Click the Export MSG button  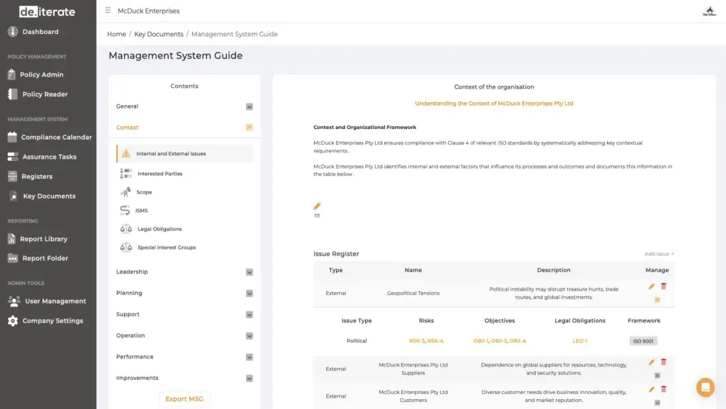pyautogui.click(x=184, y=399)
